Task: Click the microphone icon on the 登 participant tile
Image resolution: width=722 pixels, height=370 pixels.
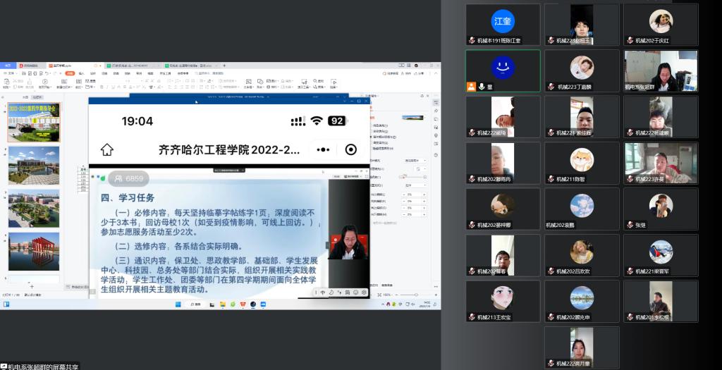Action: coord(482,86)
